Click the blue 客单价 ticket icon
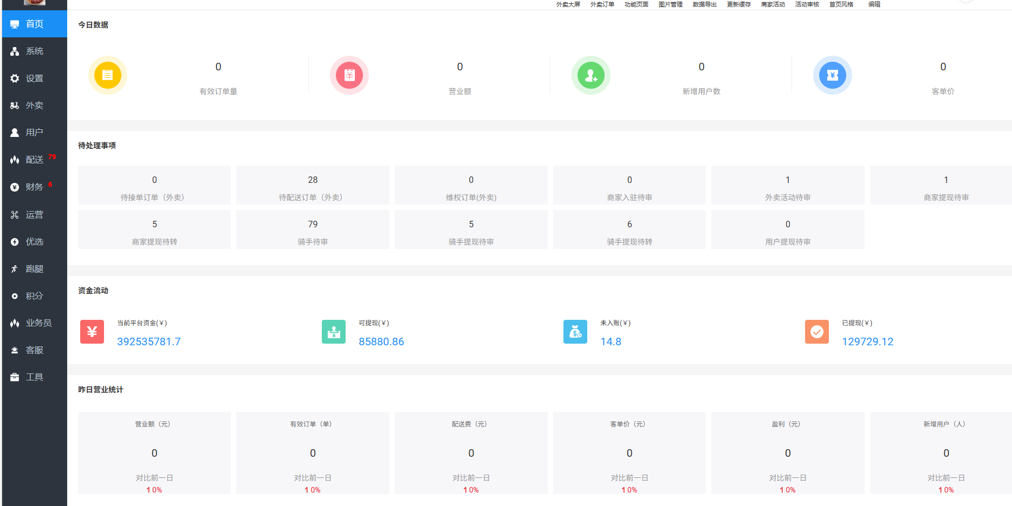1012x506 pixels. click(833, 75)
